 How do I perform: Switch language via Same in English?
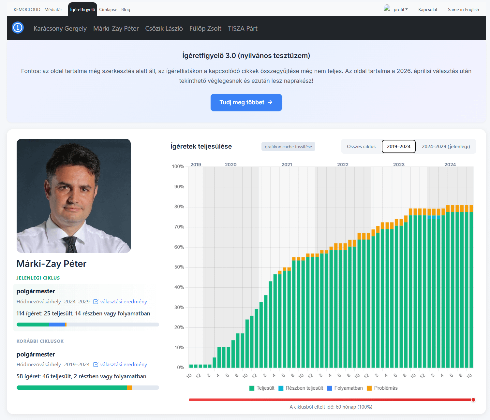463,9
